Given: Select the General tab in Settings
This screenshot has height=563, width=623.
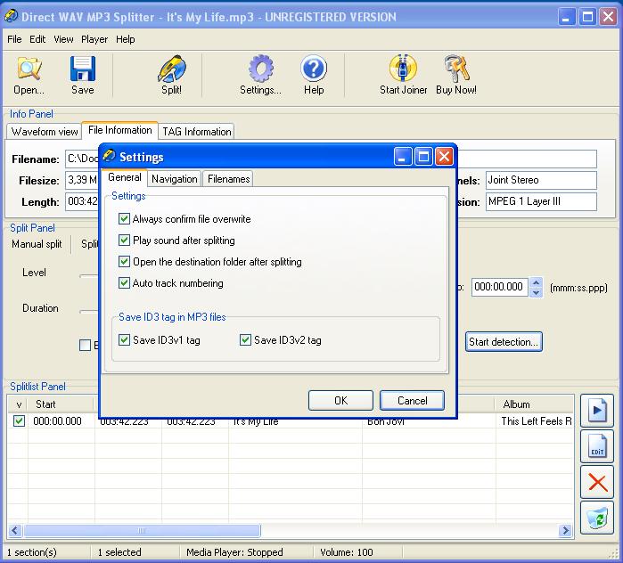Looking at the screenshot, I should coord(125,177).
